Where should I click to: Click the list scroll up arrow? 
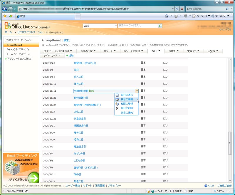230,60
